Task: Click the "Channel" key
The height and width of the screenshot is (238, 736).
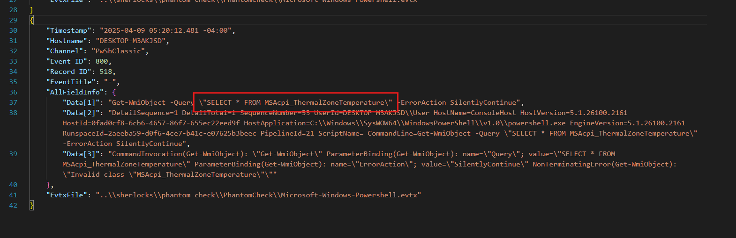Action: click(65, 51)
